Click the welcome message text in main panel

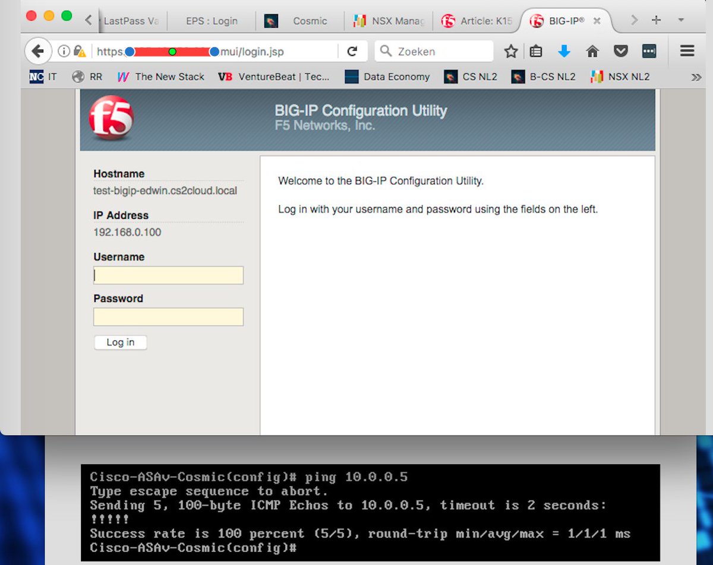[381, 181]
